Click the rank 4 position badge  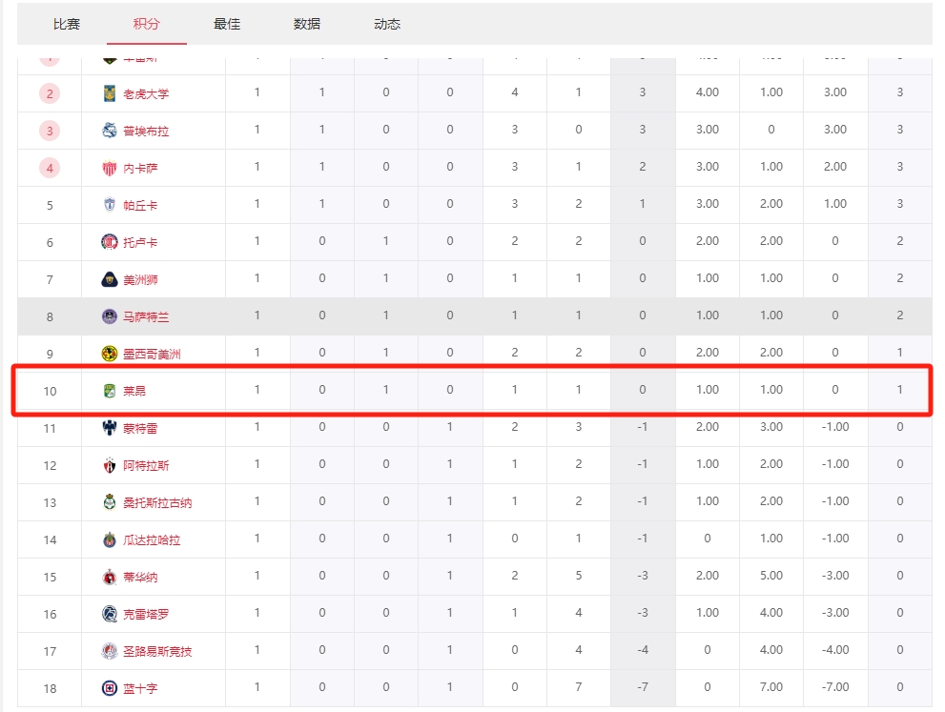[50, 168]
